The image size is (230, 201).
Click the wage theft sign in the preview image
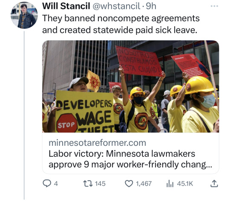coord(85,112)
